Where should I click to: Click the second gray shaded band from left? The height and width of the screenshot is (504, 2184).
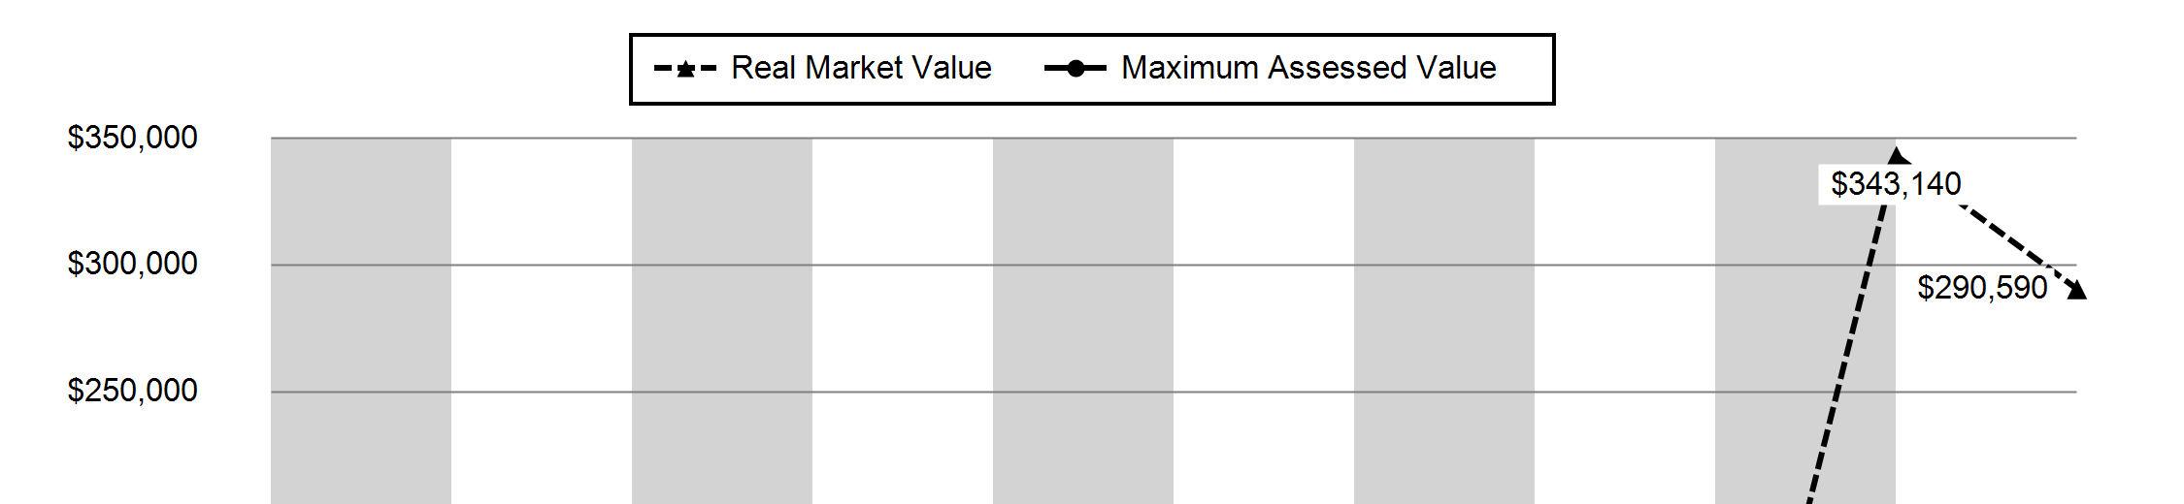click(722, 321)
